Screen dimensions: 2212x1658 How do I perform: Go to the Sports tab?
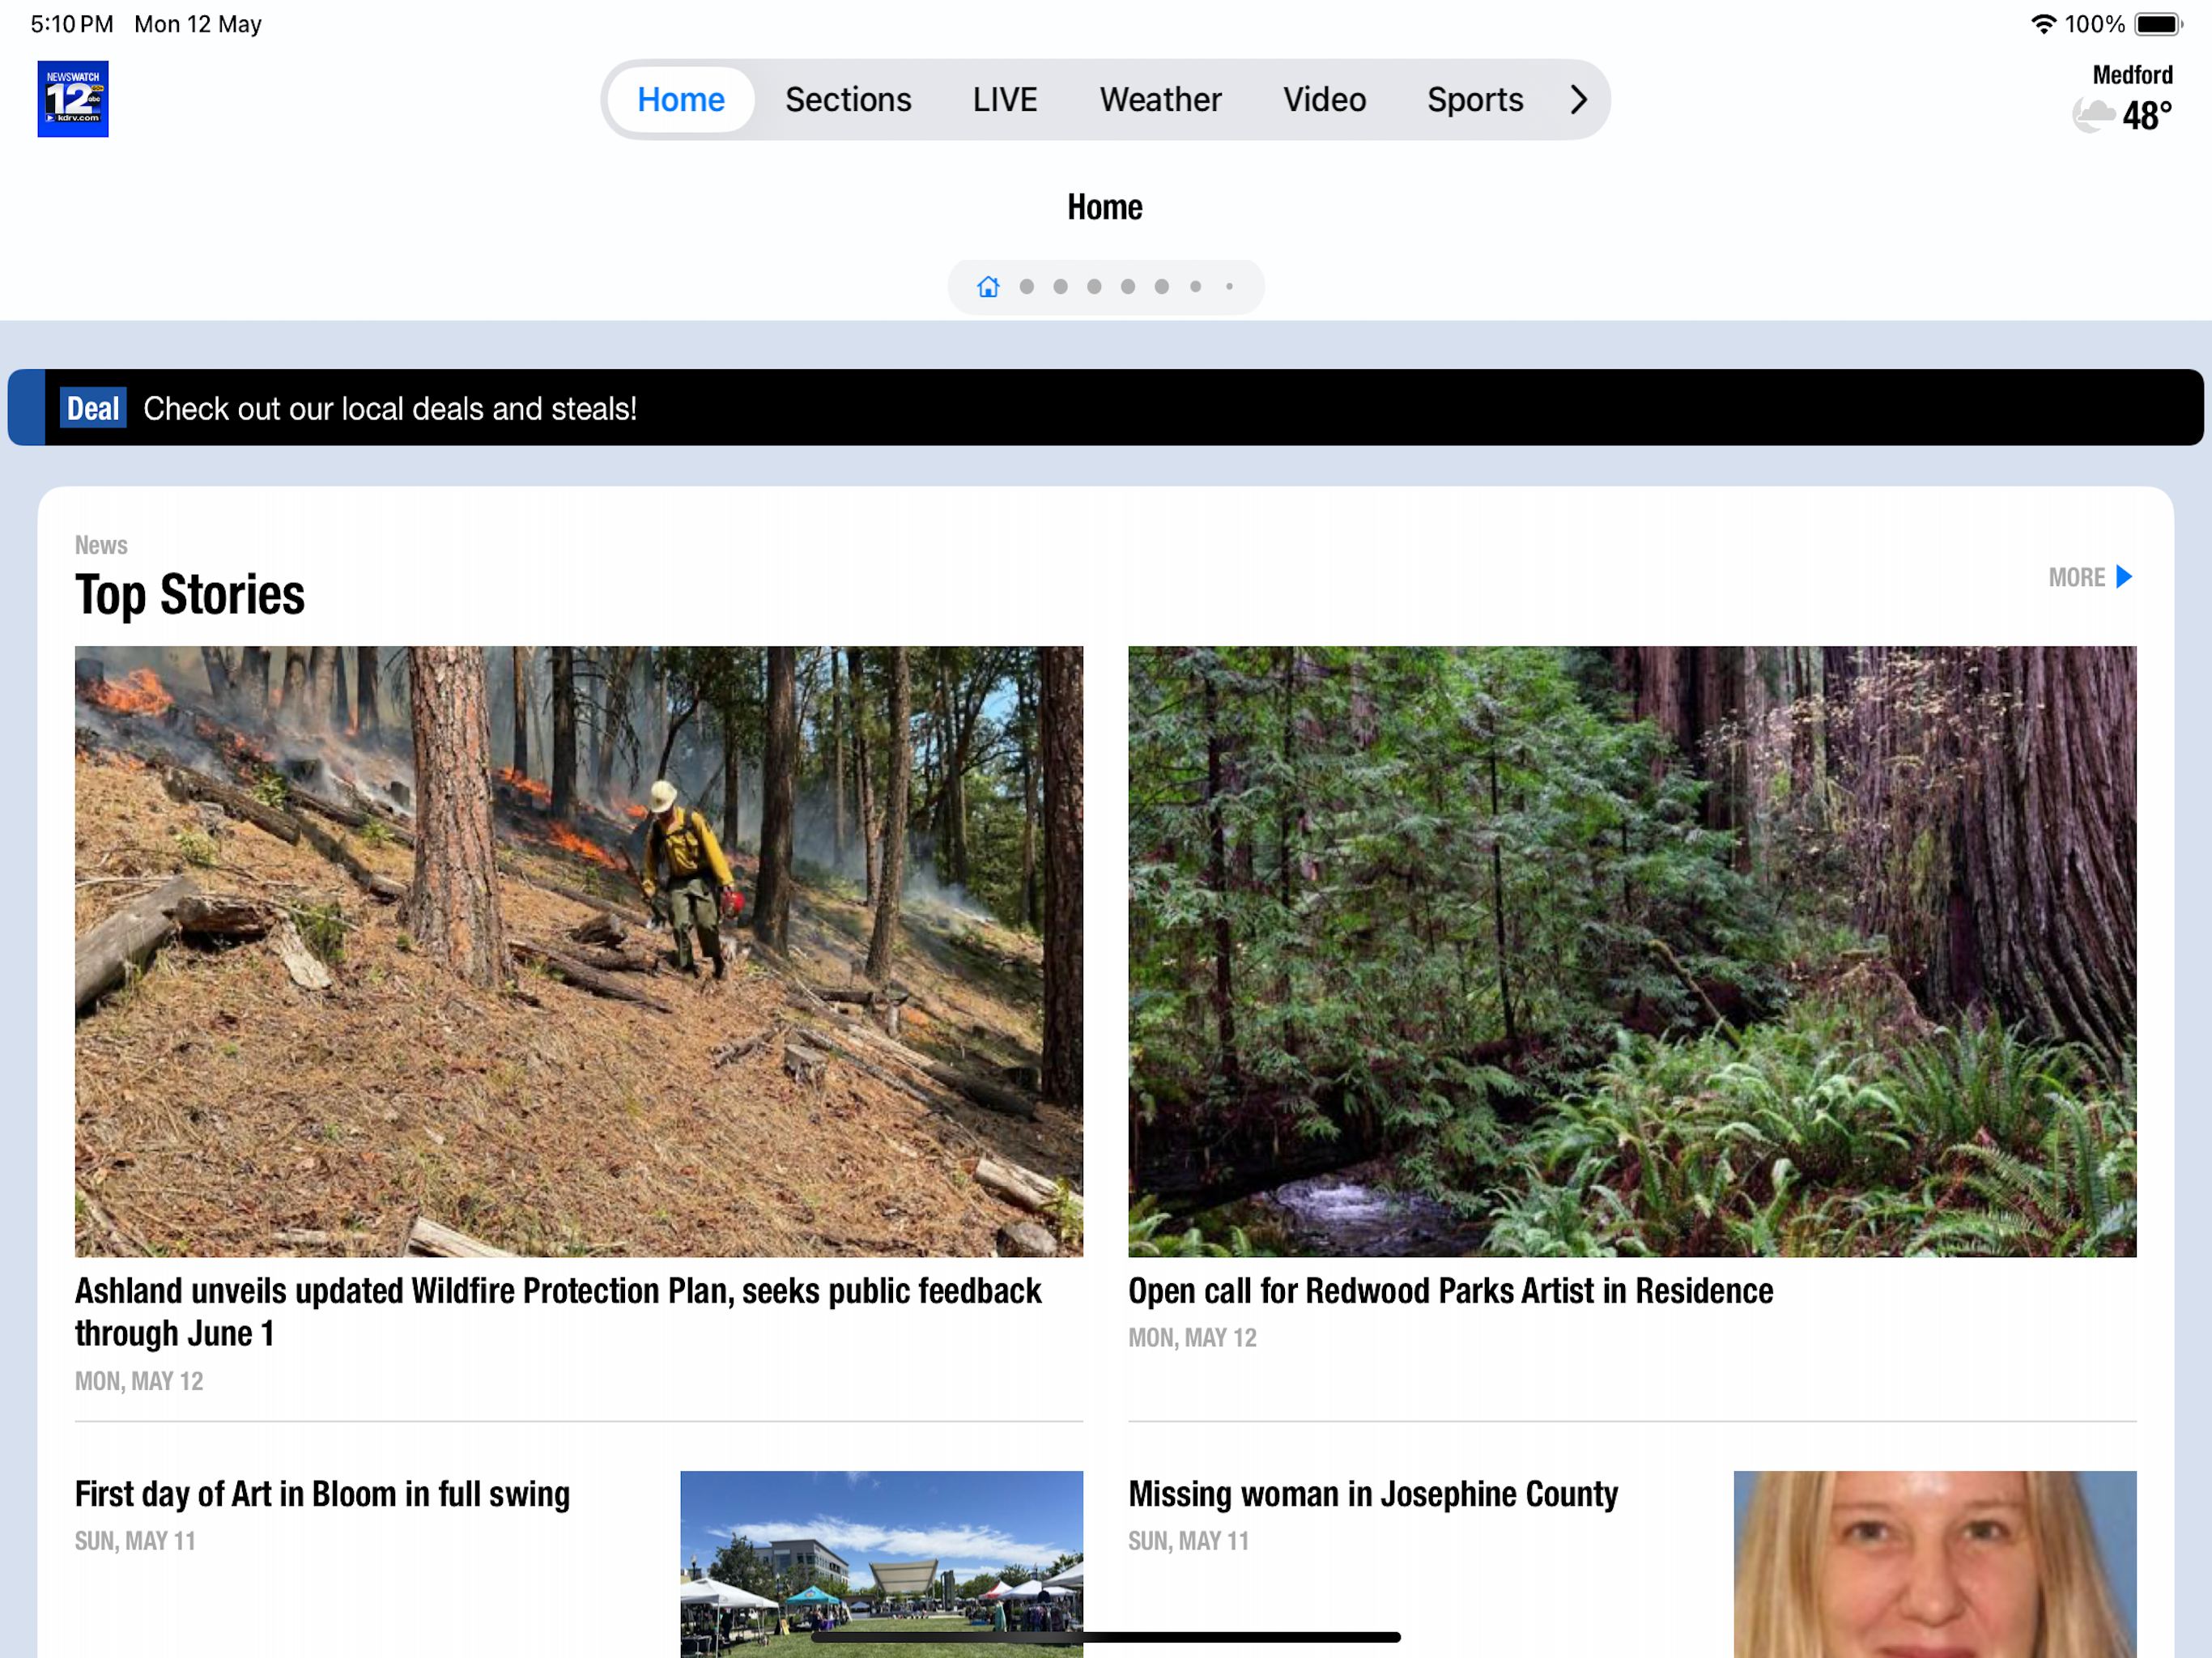point(1474,99)
